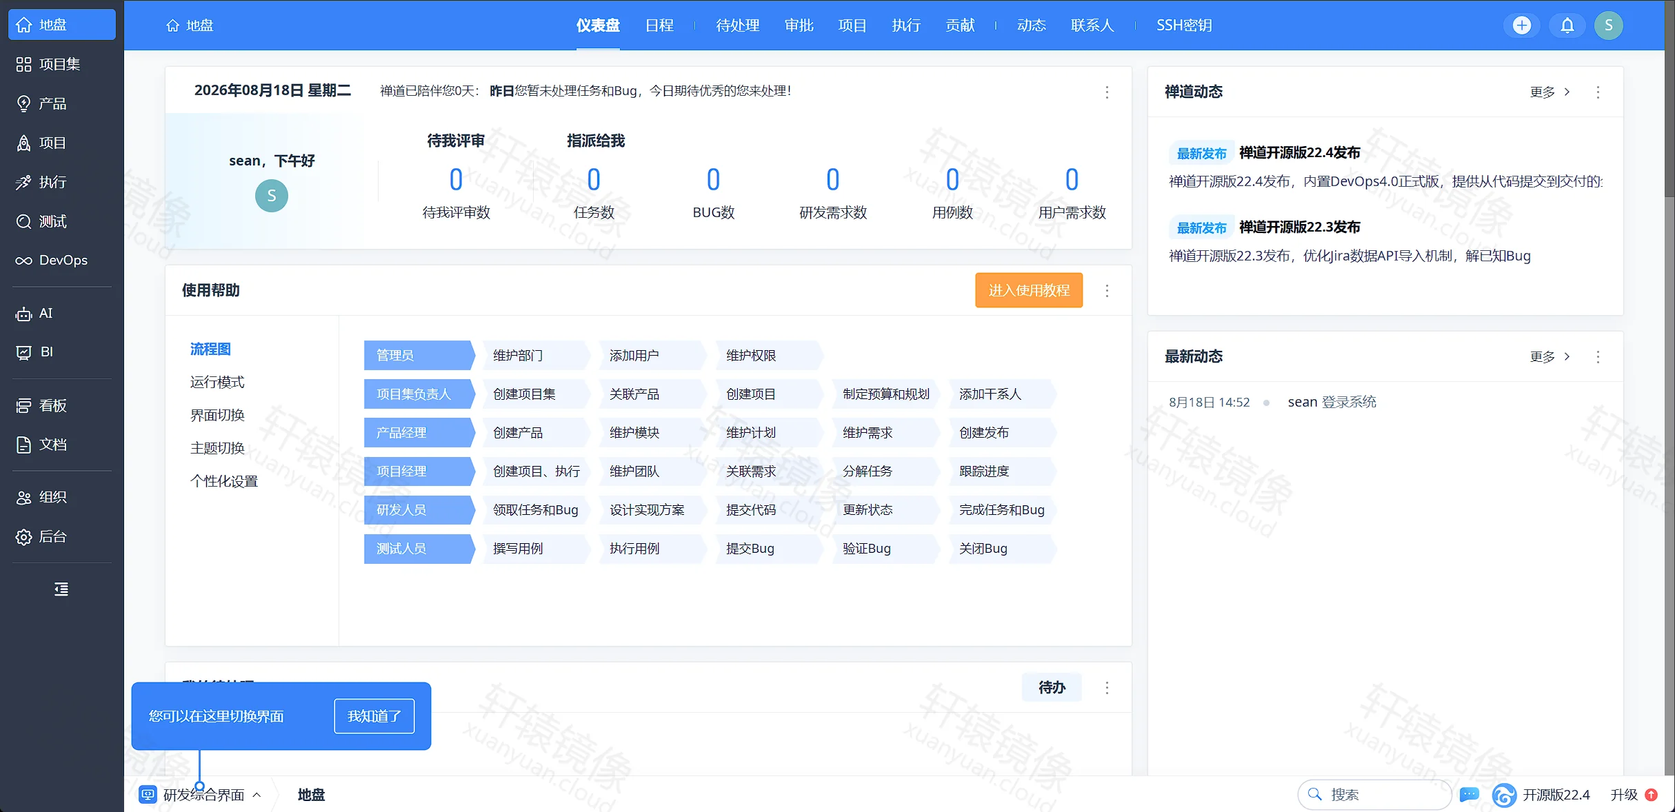Open 使用帮助 block three-dot menu
Image resolution: width=1675 pixels, height=812 pixels.
point(1107,290)
